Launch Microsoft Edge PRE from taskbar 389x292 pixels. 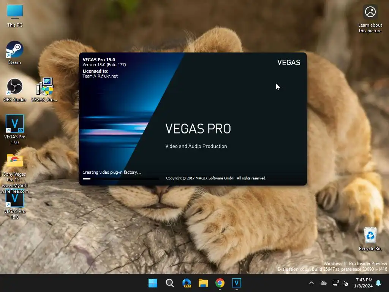coord(187,283)
